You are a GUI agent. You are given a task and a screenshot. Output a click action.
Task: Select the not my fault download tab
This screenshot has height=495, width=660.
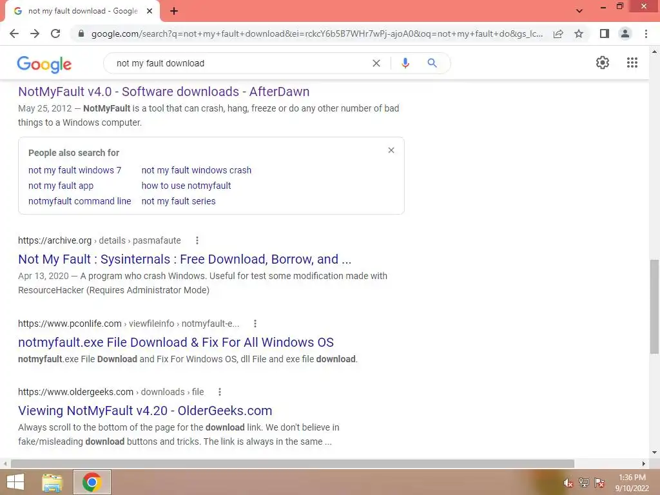pyautogui.click(x=82, y=11)
